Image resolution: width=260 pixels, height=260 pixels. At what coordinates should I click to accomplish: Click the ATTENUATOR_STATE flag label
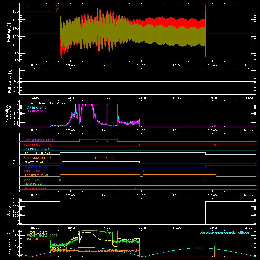click(39, 140)
